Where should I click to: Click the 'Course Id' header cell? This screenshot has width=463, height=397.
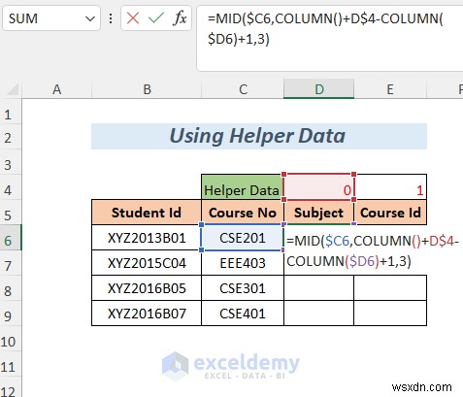[x=390, y=213]
